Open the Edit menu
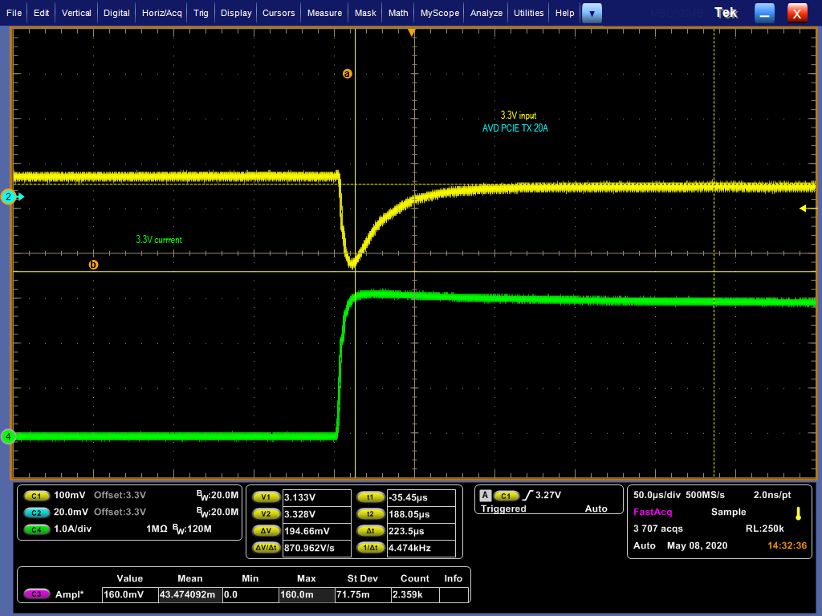This screenshot has height=616, width=822. [41, 13]
